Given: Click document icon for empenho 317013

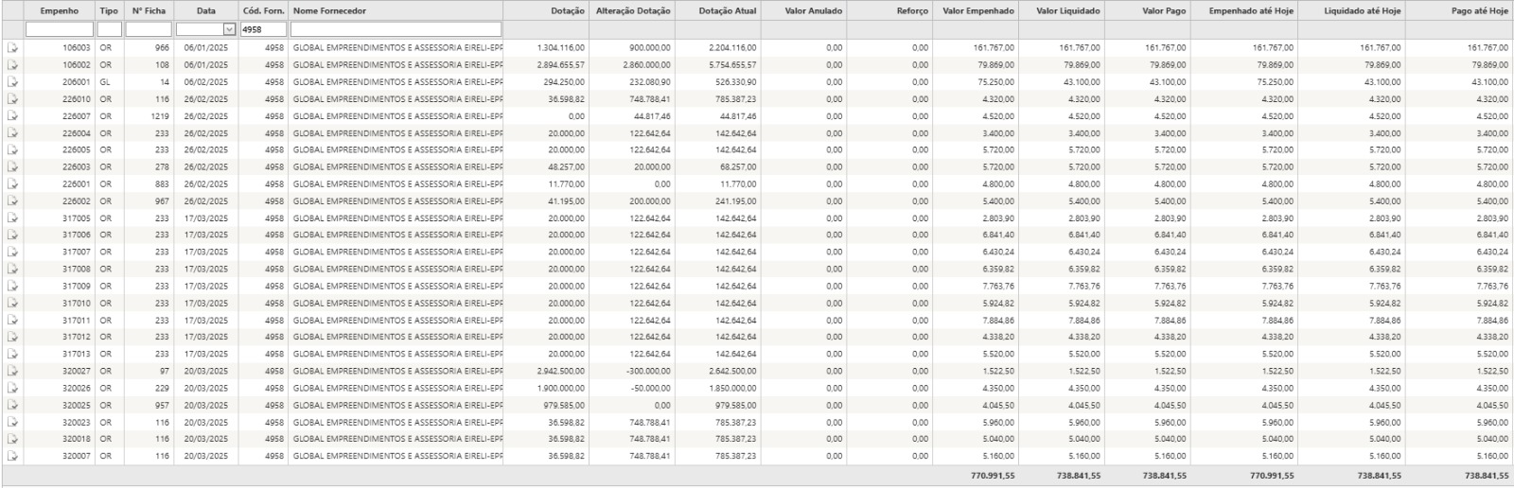Looking at the screenshot, I should point(12,354).
